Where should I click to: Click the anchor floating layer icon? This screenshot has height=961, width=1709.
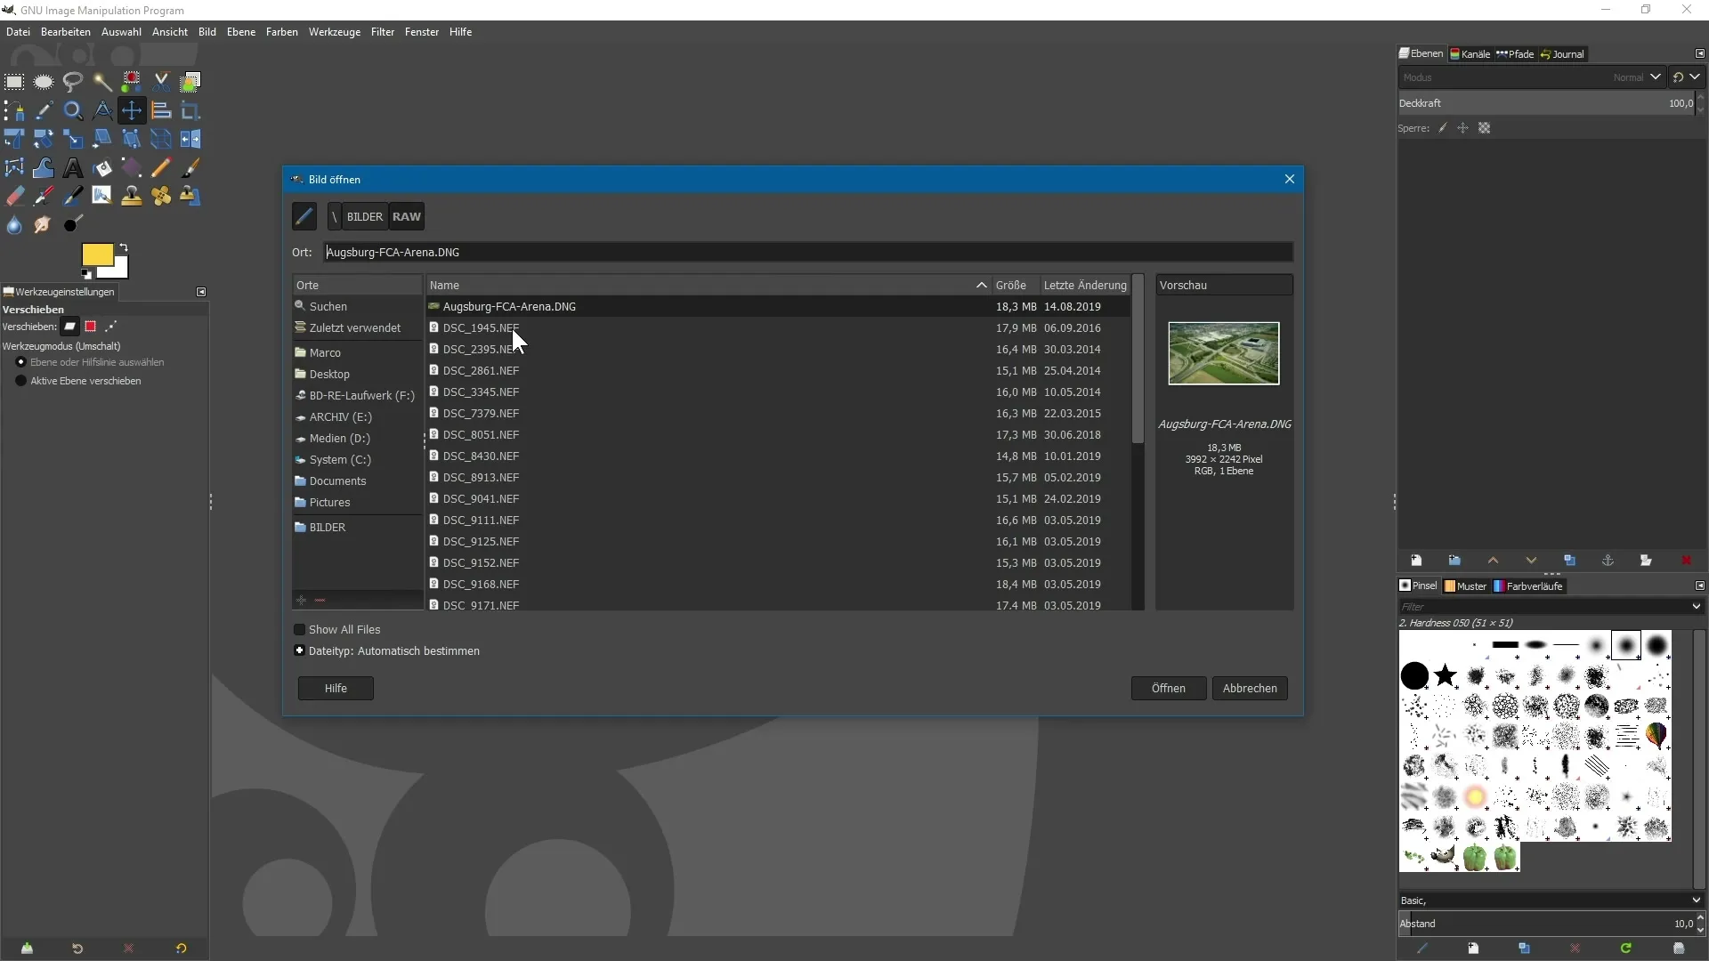click(x=1608, y=561)
